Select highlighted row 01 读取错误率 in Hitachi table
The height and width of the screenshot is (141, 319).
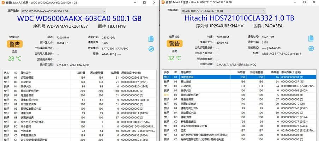click(240, 77)
